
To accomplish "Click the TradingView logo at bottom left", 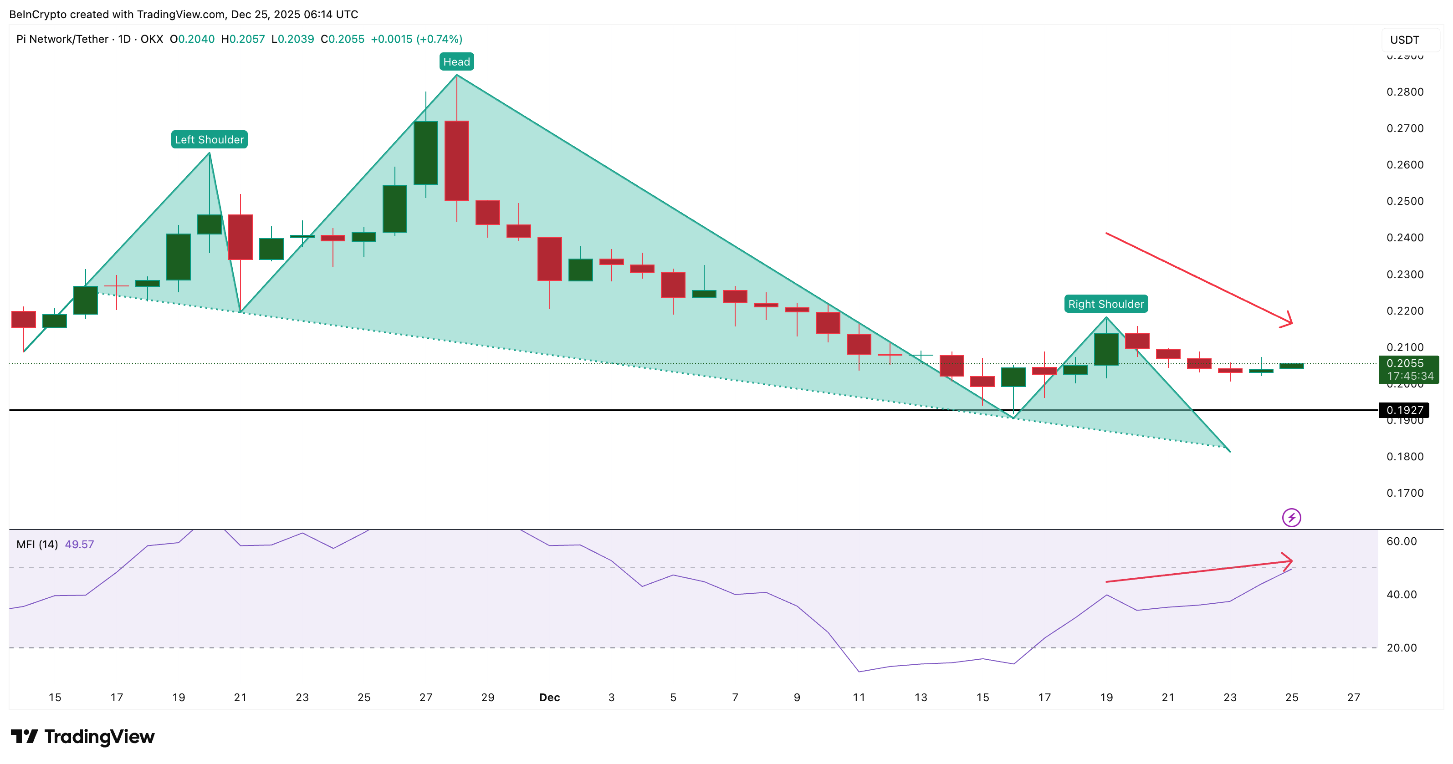I will tap(83, 736).
